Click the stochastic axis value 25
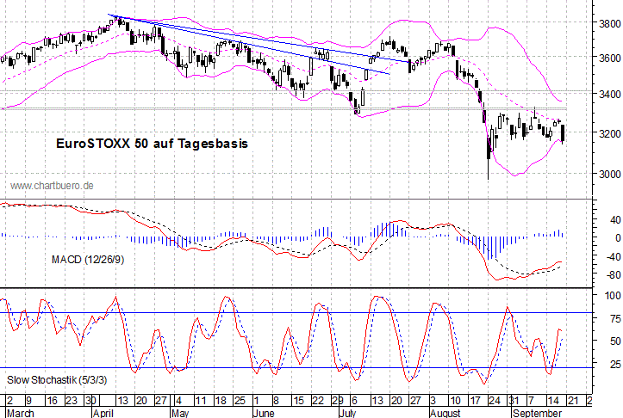Image resolution: width=623 pixels, height=418 pixels. 615,364
